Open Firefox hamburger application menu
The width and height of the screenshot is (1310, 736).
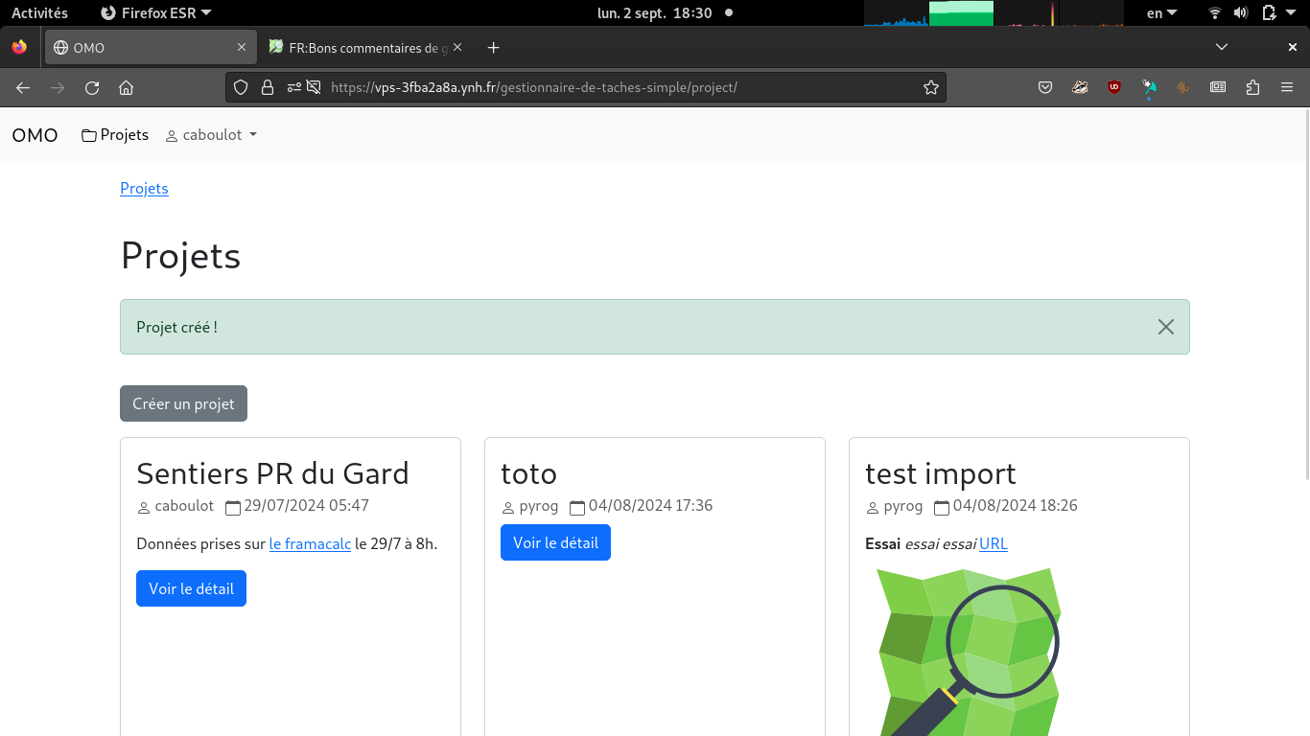1287,87
